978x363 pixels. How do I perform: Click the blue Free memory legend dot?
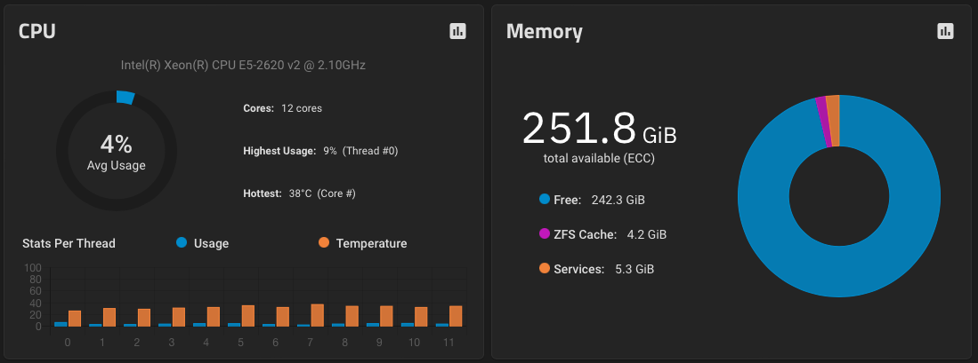click(x=545, y=200)
